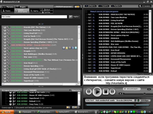Screen dimensions: 153x114
Task: Click the Rob Zombie search input field
Action: [34, 17]
